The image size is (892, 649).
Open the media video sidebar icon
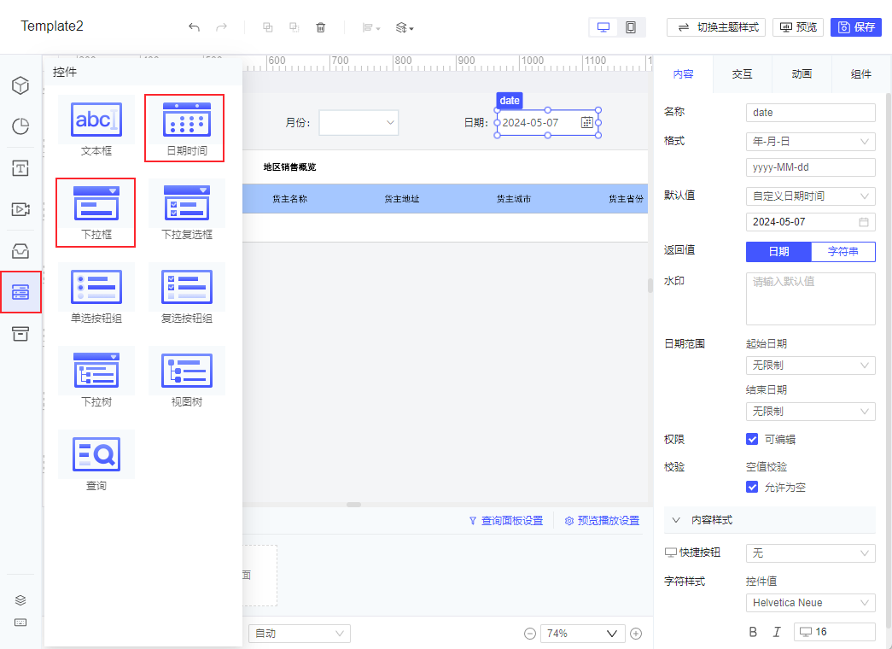tap(20, 209)
